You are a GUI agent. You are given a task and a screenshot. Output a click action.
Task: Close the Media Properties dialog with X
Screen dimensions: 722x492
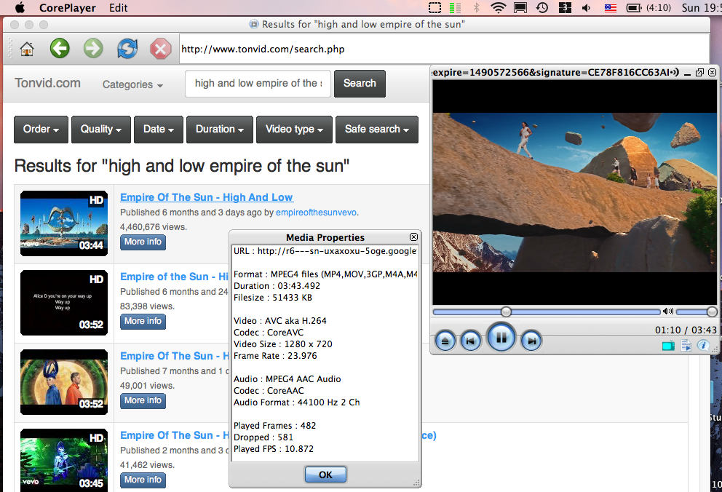pyautogui.click(x=413, y=237)
